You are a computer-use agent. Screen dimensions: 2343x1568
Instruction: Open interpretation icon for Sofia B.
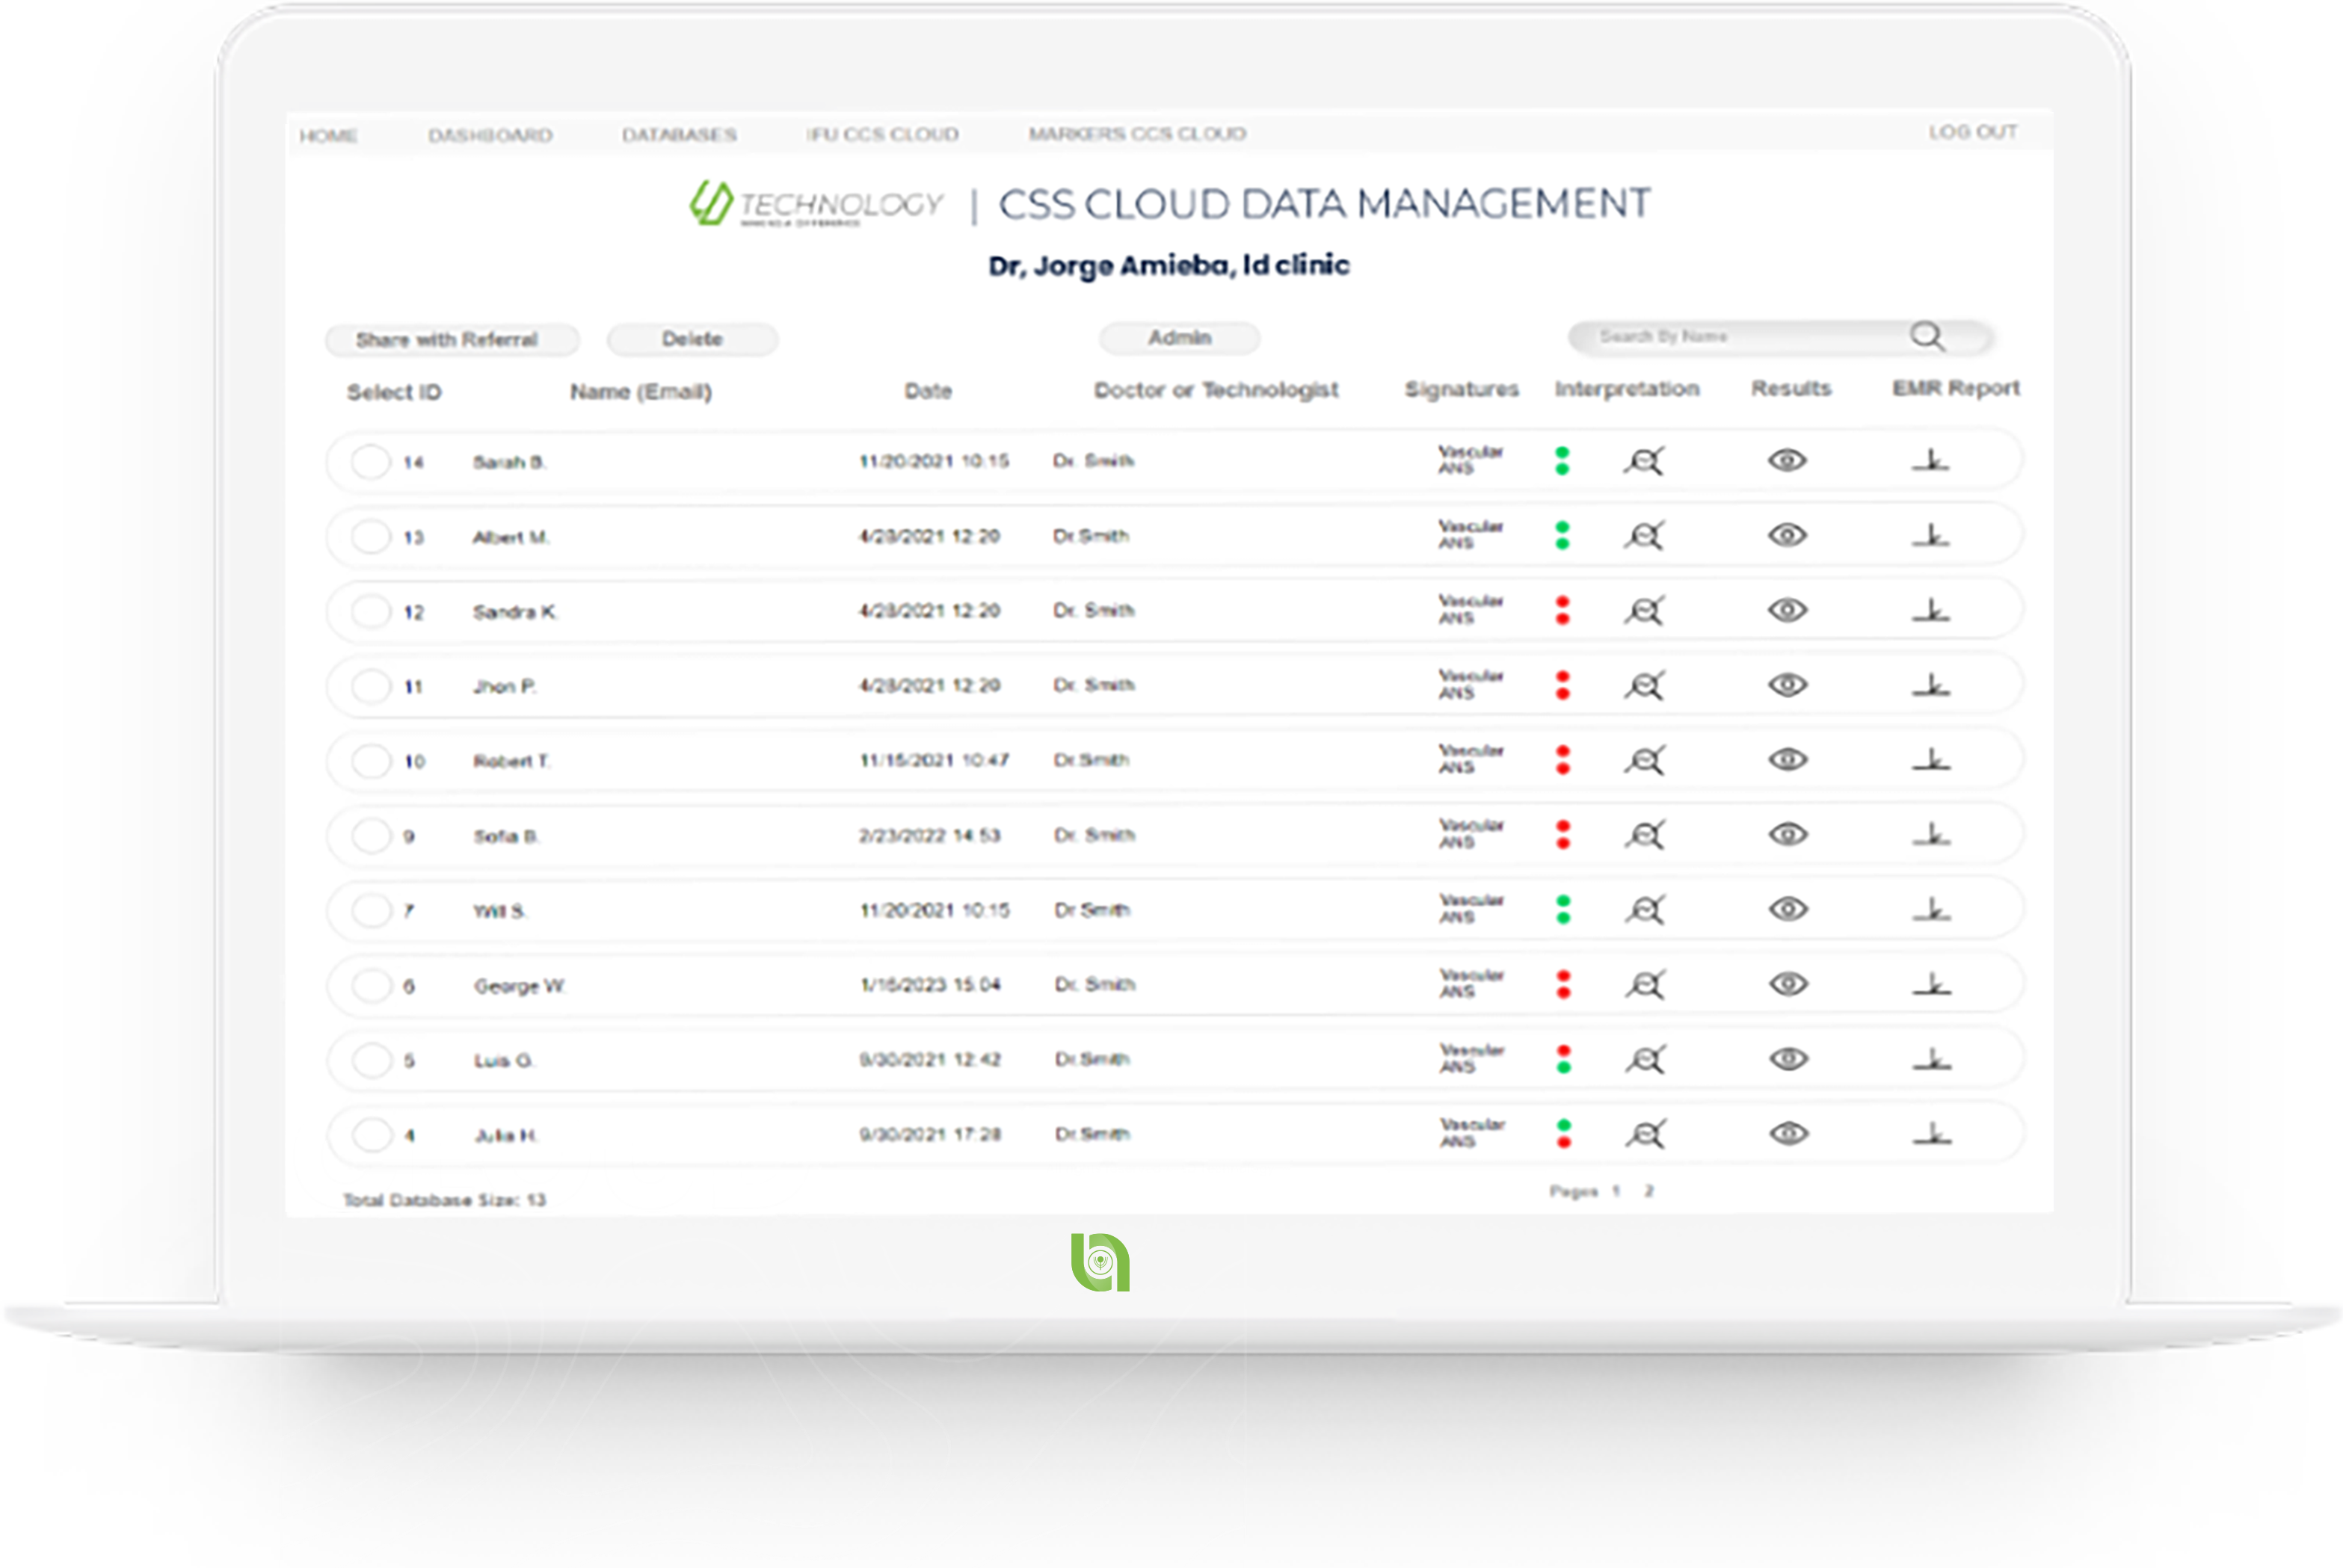tap(1644, 835)
